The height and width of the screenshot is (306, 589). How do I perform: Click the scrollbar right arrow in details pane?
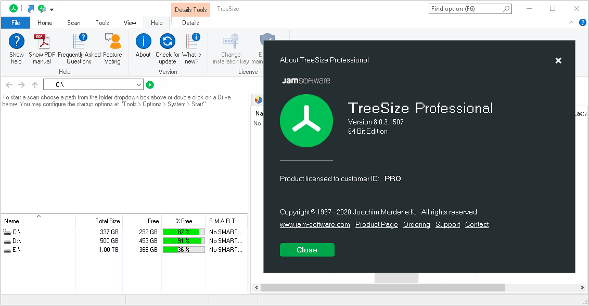[582, 288]
